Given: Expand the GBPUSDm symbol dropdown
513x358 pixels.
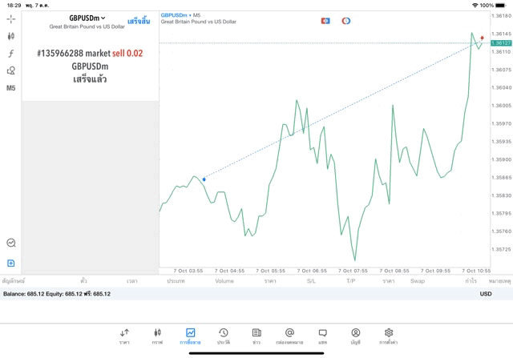Looking at the screenshot, I should (x=87, y=18).
